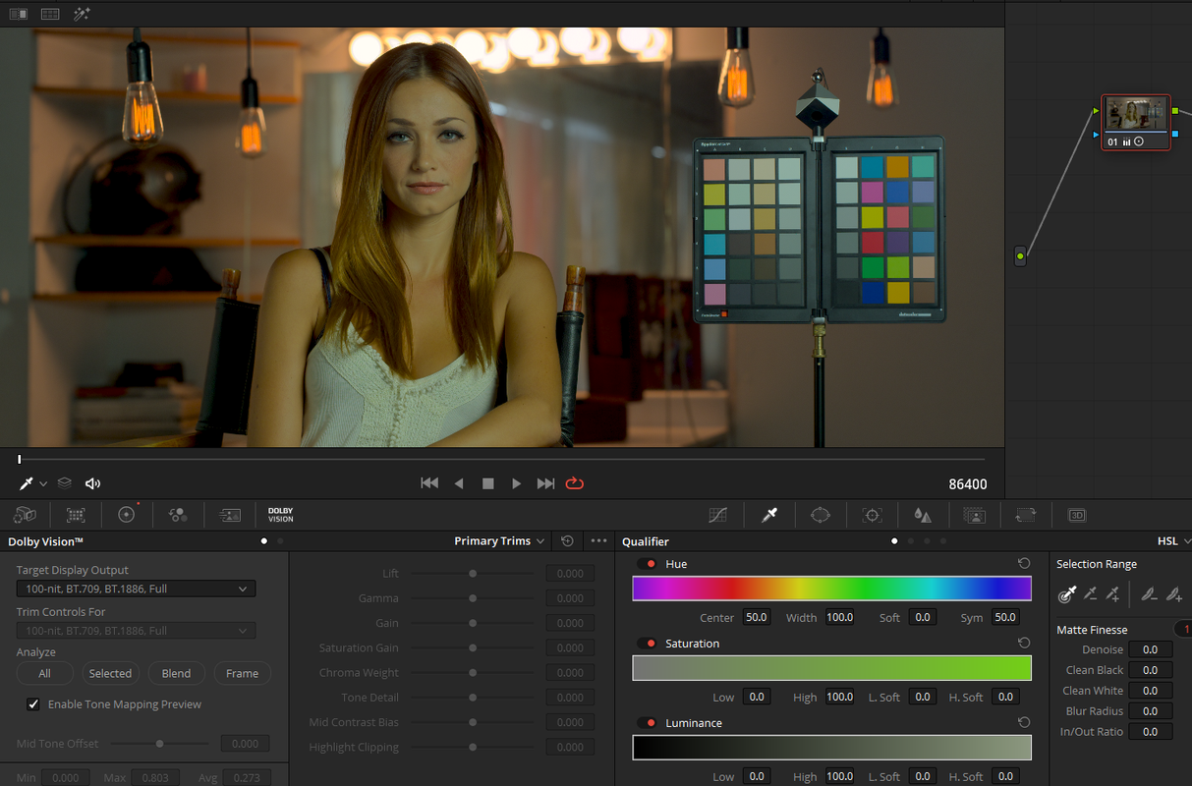Click the Saturation range gradient bar
This screenshot has height=786, width=1192.
point(831,668)
